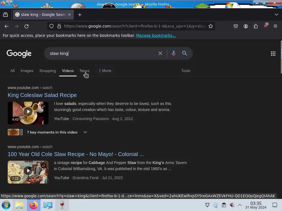The image size is (282, 211).
Task: Click the key moments preview thumbnail
Action: (x=15, y=132)
